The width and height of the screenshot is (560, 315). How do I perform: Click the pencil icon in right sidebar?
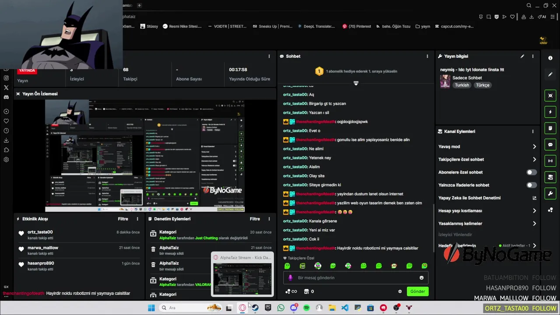tap(550, 74)
